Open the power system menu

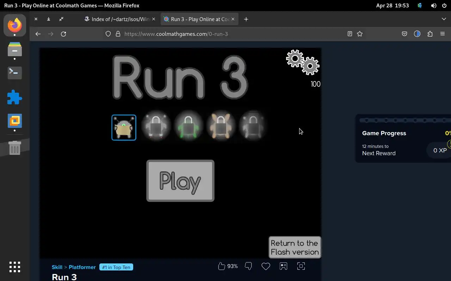pos(444,6)
